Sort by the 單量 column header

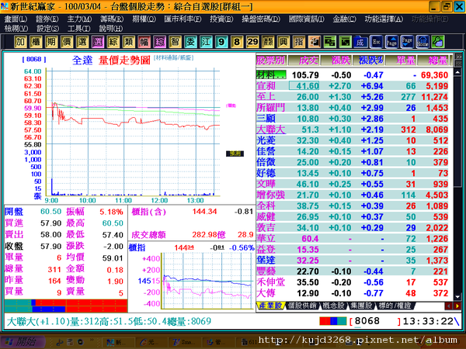pos(401,60)
